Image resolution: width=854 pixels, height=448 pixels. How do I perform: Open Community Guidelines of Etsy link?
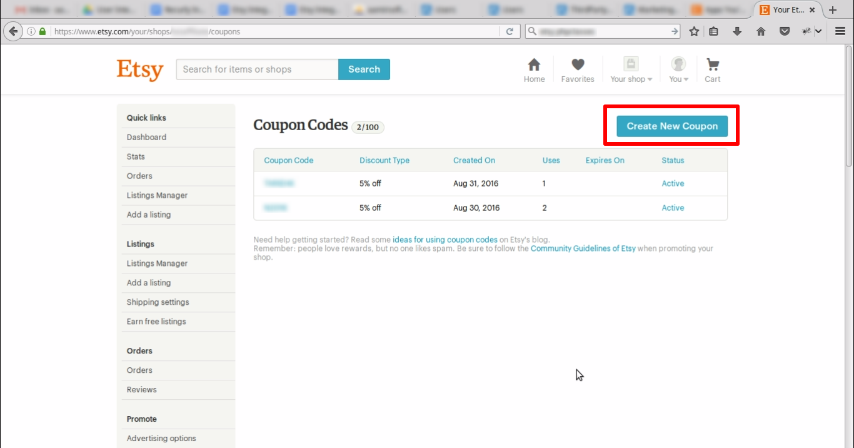tap(583, 248)
